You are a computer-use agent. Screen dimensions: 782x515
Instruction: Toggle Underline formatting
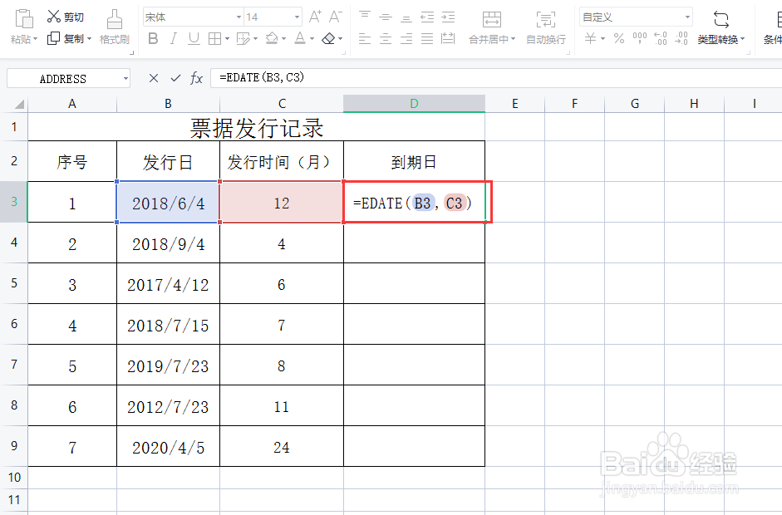(x=194, y=38)
